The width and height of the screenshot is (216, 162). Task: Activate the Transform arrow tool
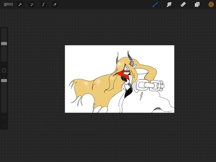click(55, 4)
